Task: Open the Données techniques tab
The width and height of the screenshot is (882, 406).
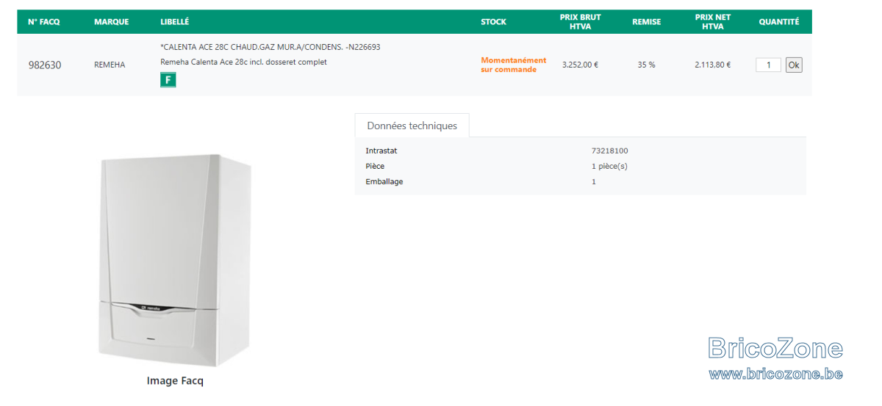Action: (412, 126)
